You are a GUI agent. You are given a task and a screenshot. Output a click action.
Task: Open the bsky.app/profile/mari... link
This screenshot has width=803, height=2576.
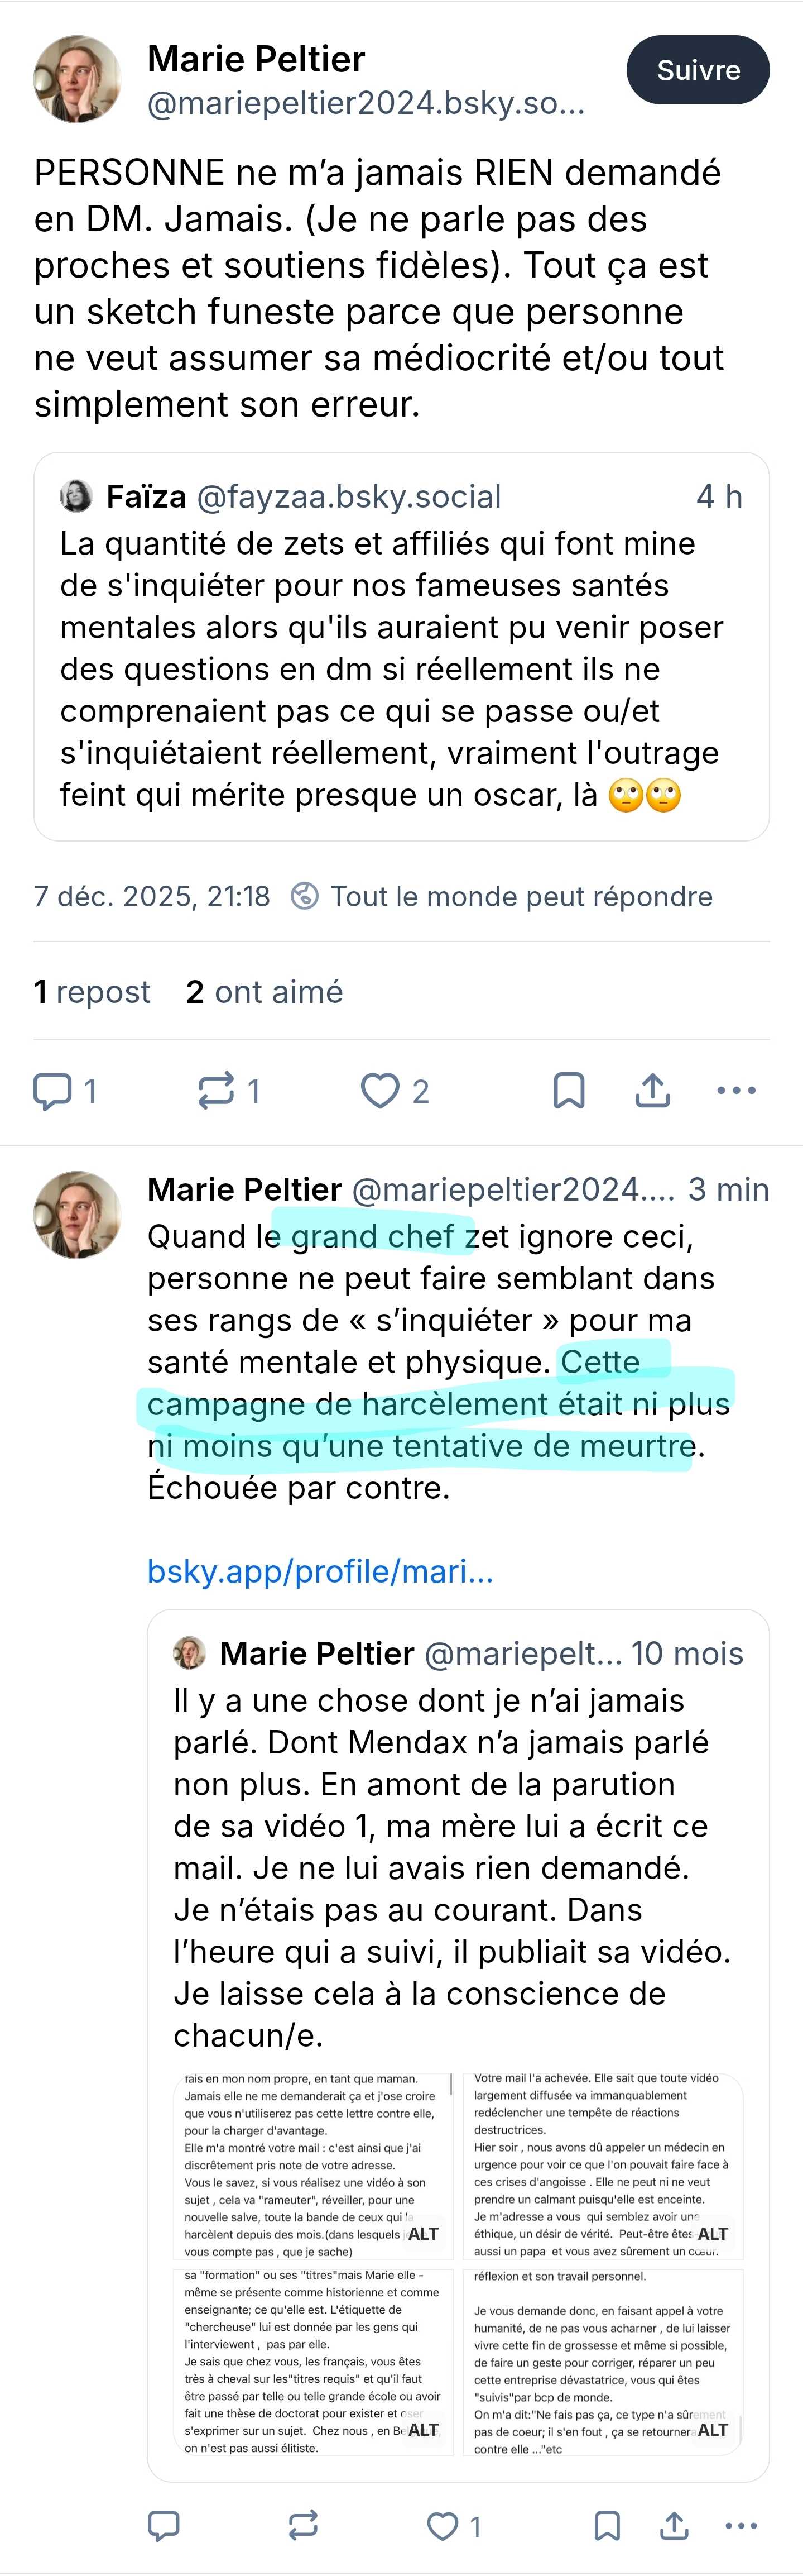pos(320,1571)
